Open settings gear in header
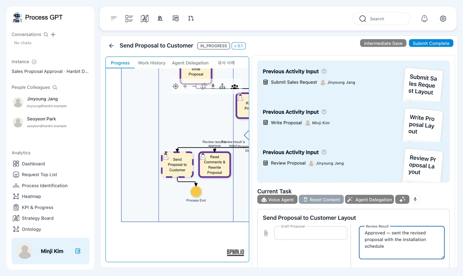The image size is (463, 276). [443, 18]
